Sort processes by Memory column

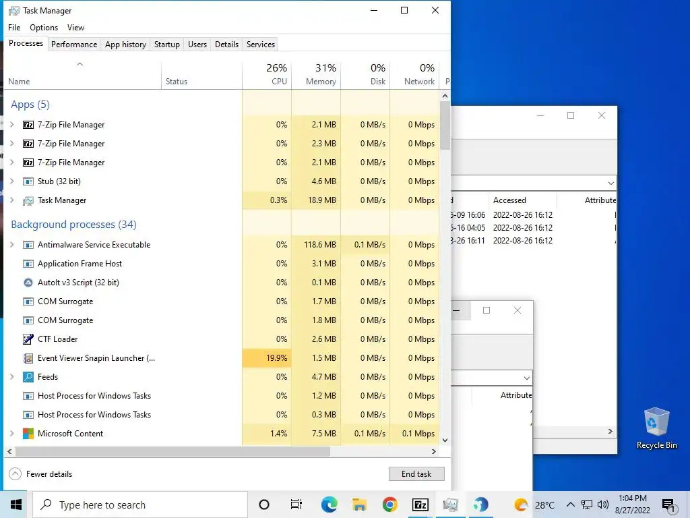click(x=316, y=74)
